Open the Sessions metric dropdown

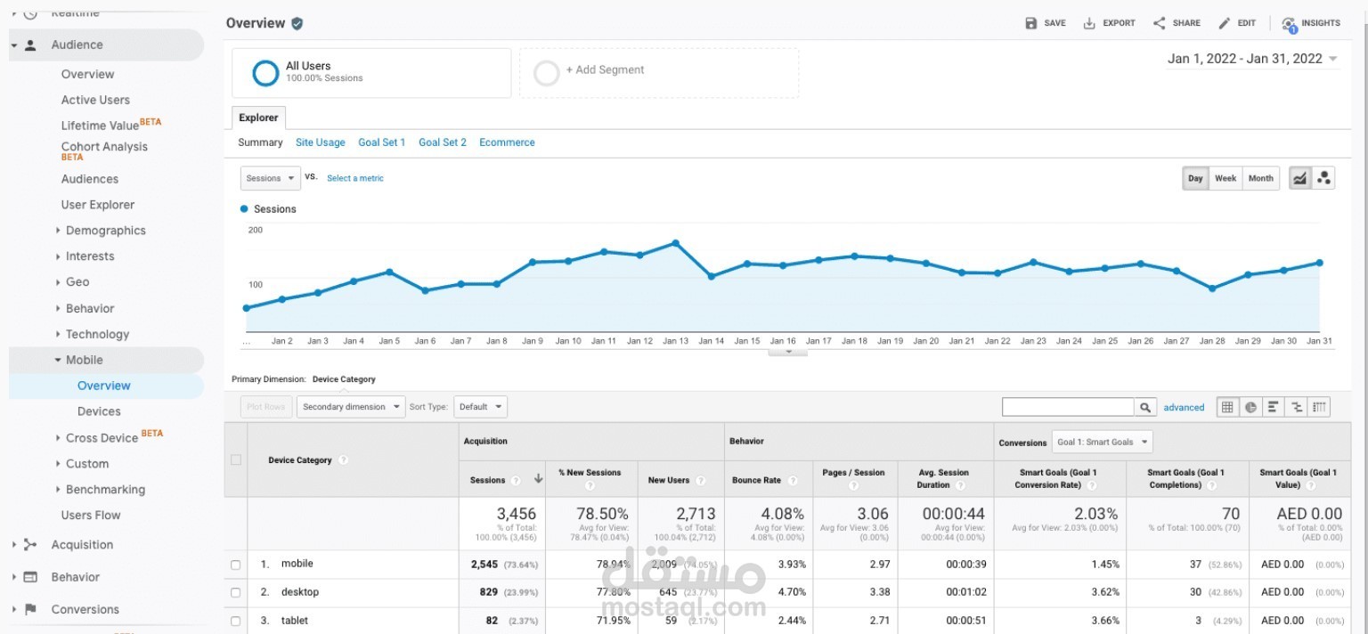tap(270, 177)
